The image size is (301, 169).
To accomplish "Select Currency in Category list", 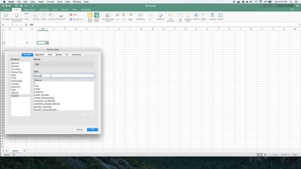I will tap(21, 69).
